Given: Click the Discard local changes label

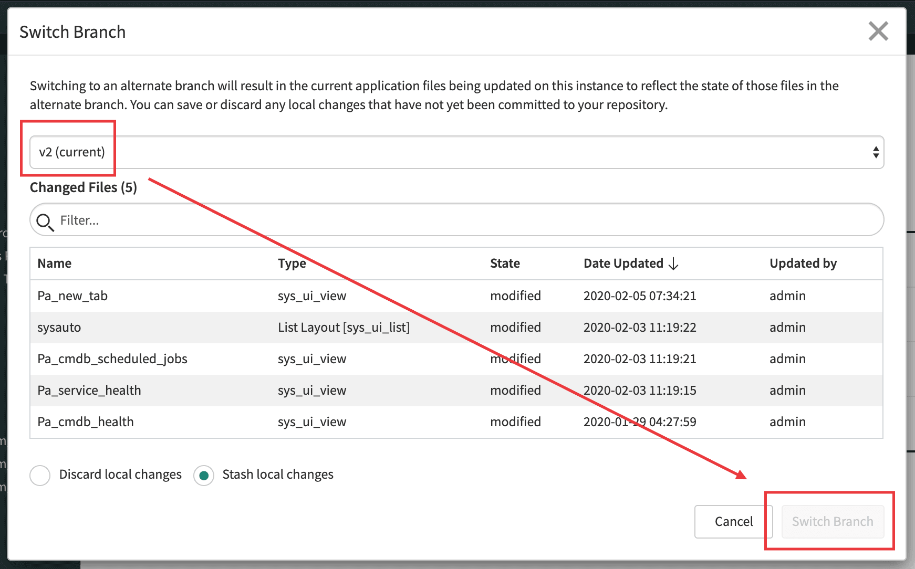Looking at the screenshot, I should pos(120,475).
